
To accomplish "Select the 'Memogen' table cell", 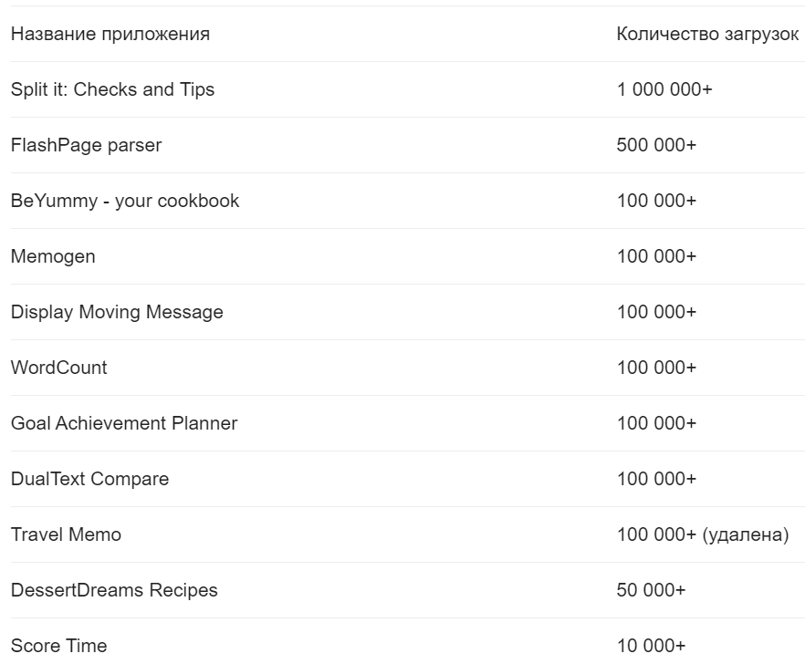I will (x=53, y=256).
